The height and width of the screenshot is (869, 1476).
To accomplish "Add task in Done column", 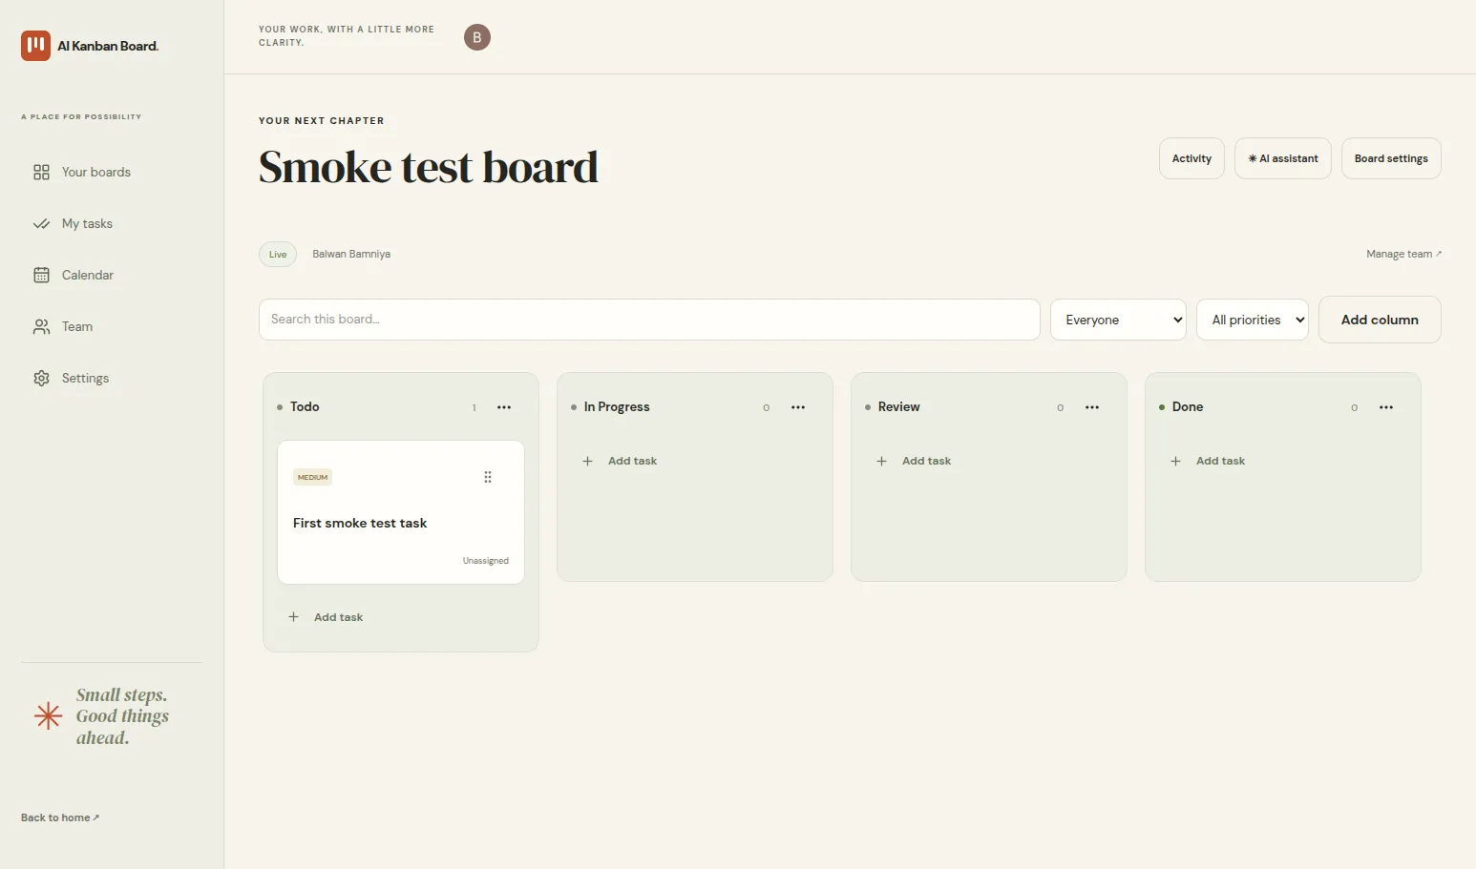I will pyautogui.click(x=1209, y=461).
